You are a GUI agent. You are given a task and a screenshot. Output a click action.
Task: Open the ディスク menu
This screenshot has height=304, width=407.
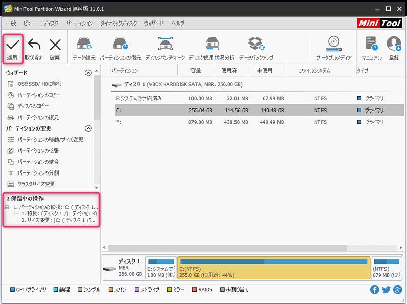coord(51,23)
